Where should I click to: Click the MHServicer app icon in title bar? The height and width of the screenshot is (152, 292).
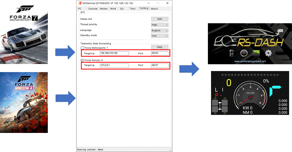(x=80, y=3)
